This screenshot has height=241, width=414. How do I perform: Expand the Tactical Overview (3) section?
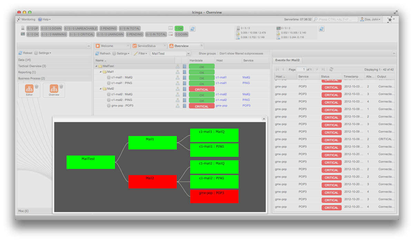tap(32, 66)
